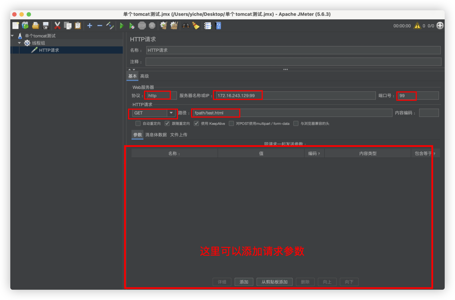Click the 详细 button
Screen dimensions: 455x300
(222, 282)
